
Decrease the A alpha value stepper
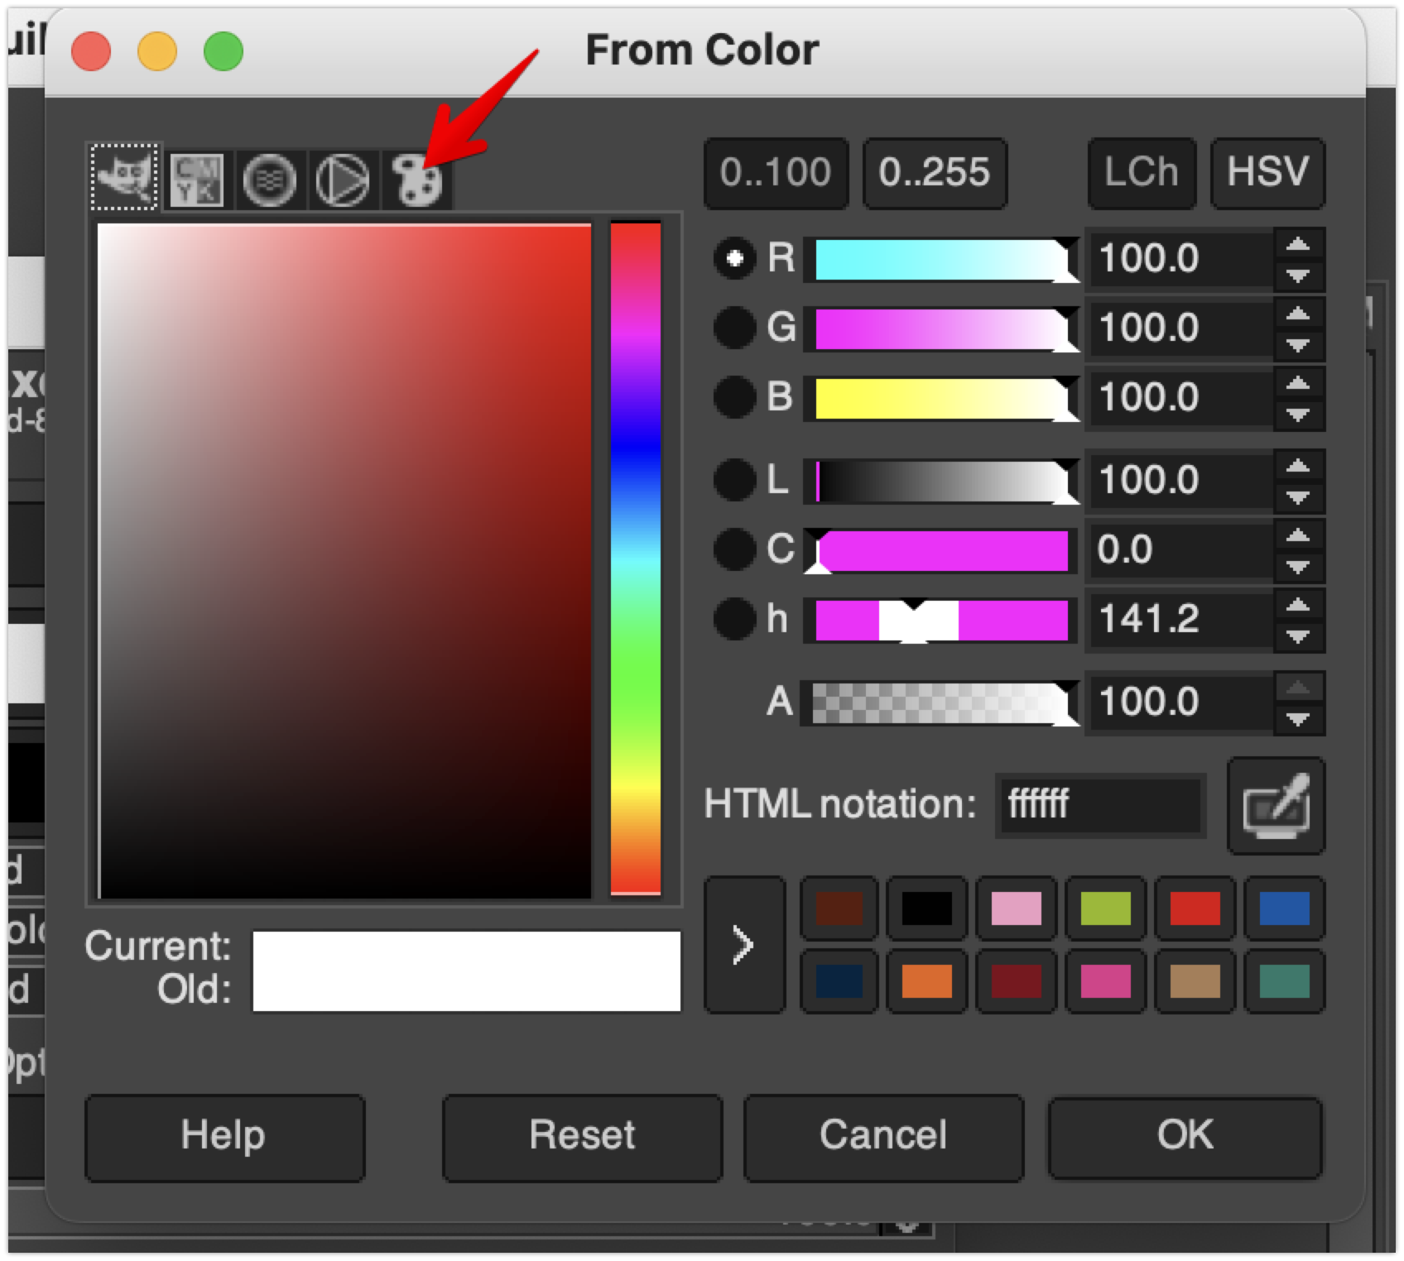(1298, 719)
